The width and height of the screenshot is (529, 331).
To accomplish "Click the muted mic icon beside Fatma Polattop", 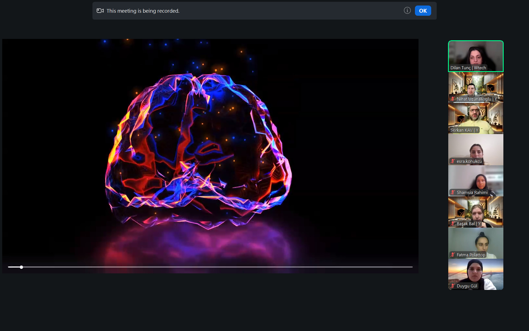I will [x=453, y=255].
